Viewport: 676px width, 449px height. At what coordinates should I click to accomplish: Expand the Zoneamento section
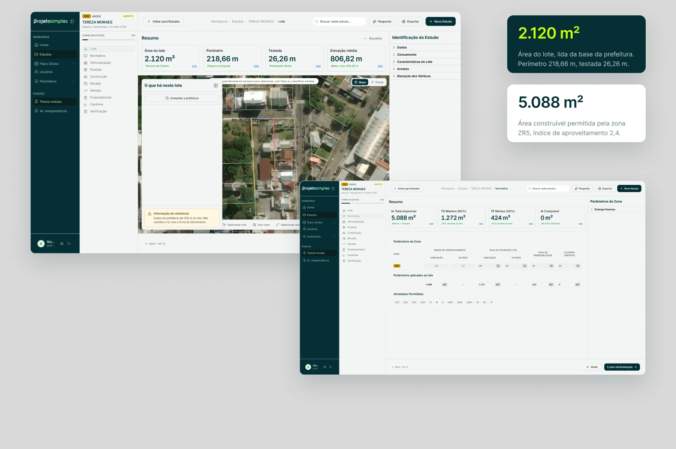click(x=426, y=55)
